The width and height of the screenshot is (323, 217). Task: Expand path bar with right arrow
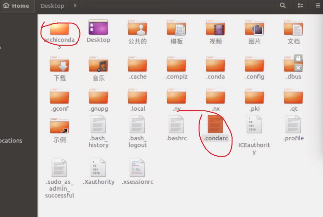[75, 6]
